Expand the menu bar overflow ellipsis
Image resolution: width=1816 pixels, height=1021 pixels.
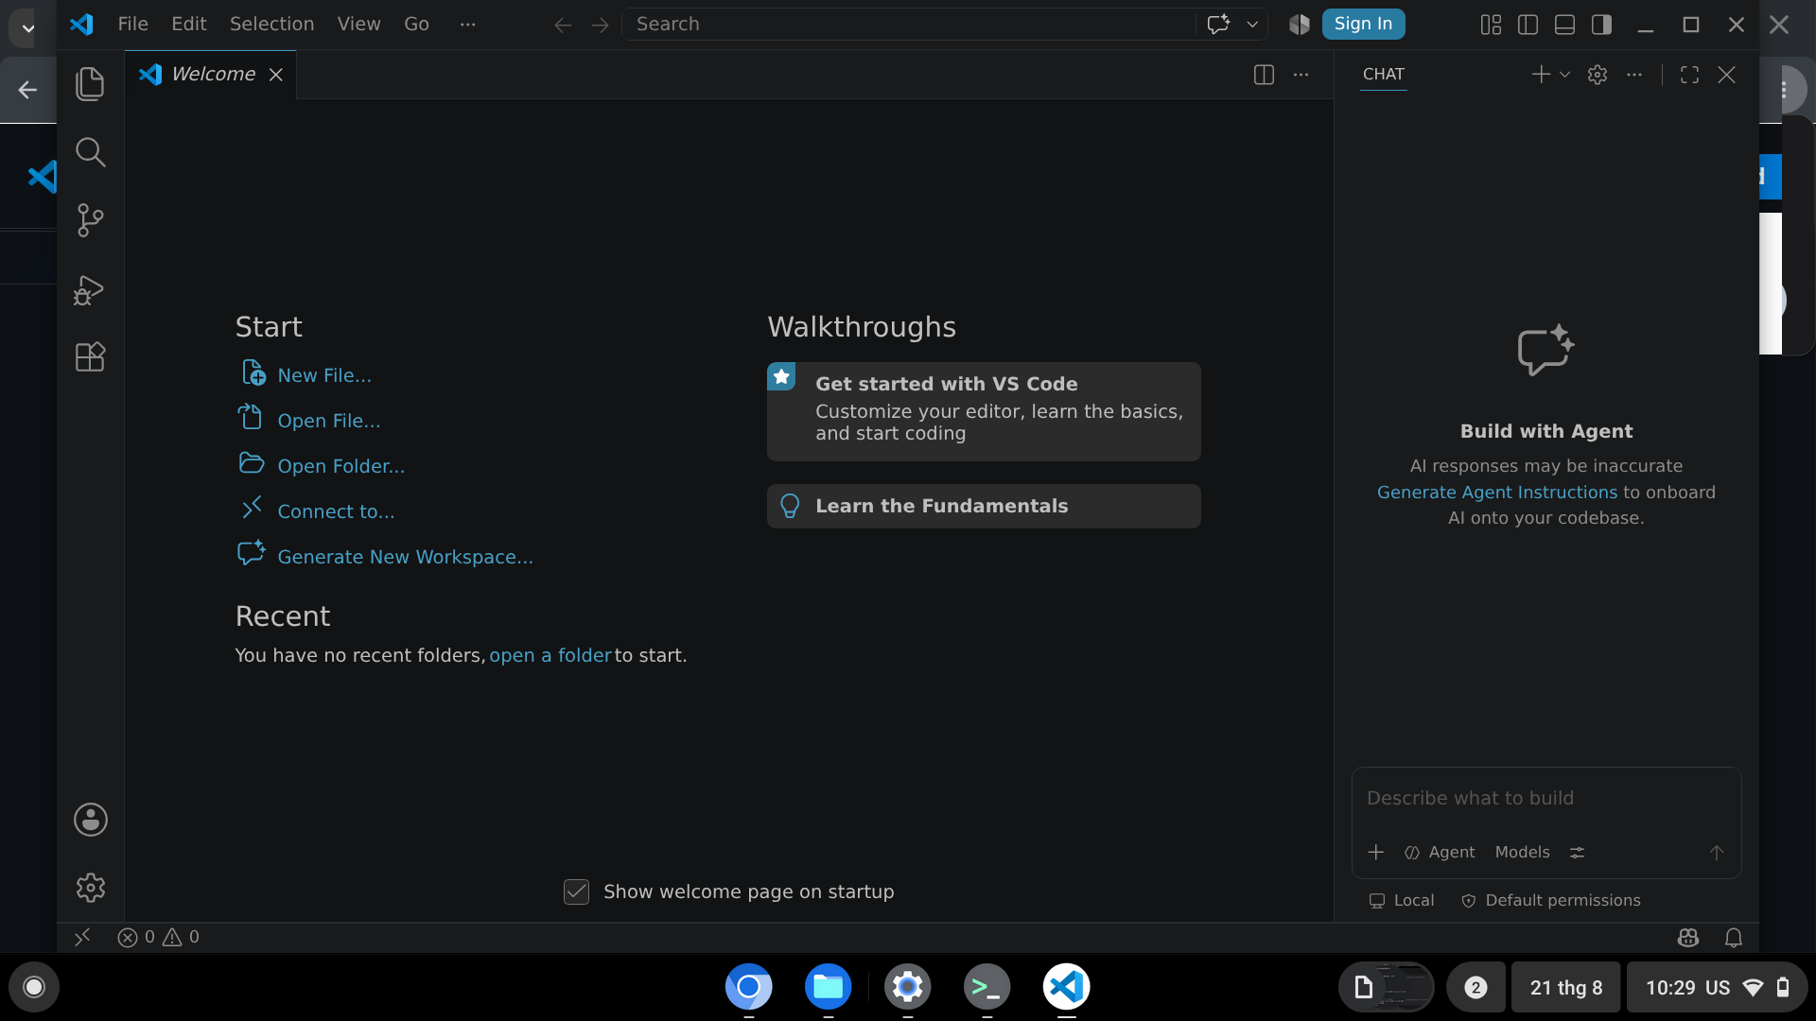(467, 25)
